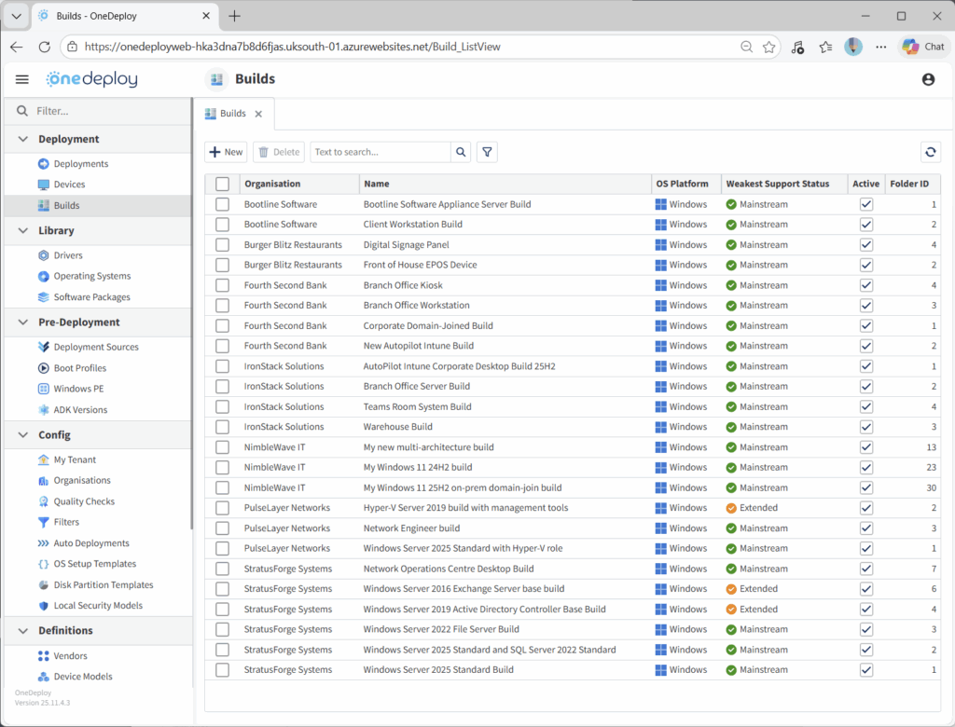The image size is (955, 727).
Task: Reload the page with browser refresh
Action: [45, 47]
